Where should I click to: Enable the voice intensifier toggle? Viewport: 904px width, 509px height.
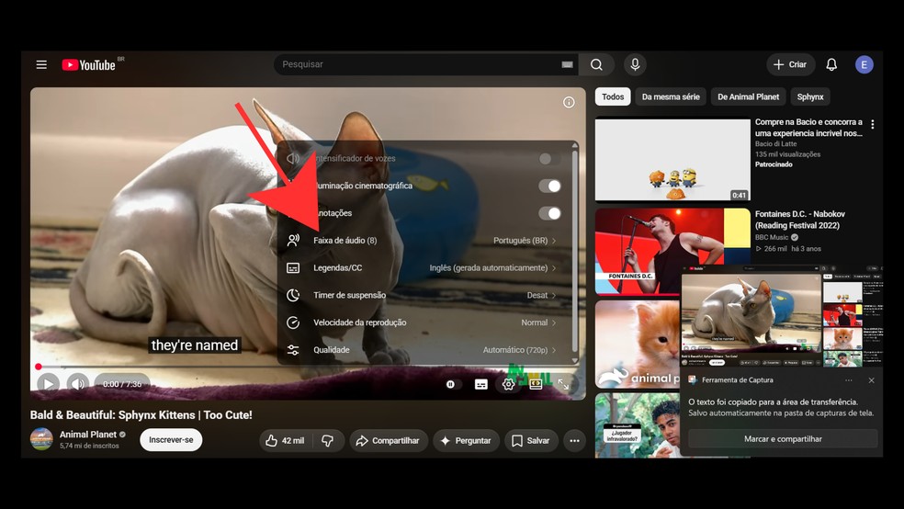pyautogui.click(x=548, y=159)
